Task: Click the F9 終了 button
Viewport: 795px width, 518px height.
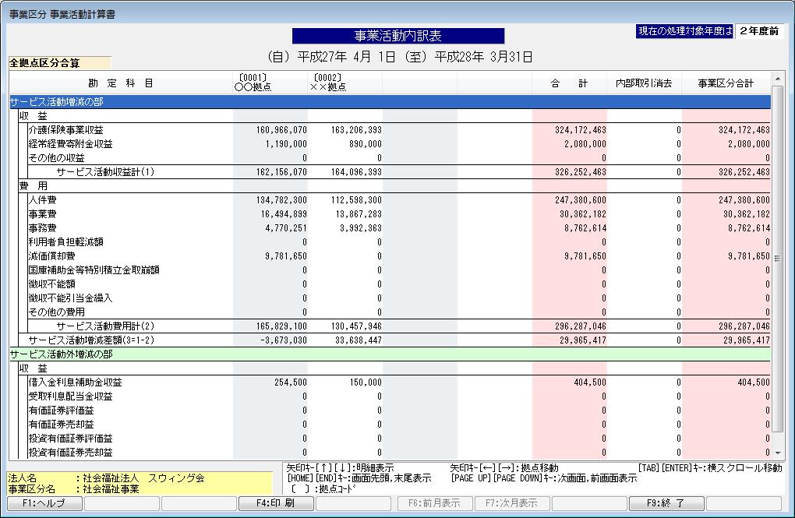Action: (666, 503)
